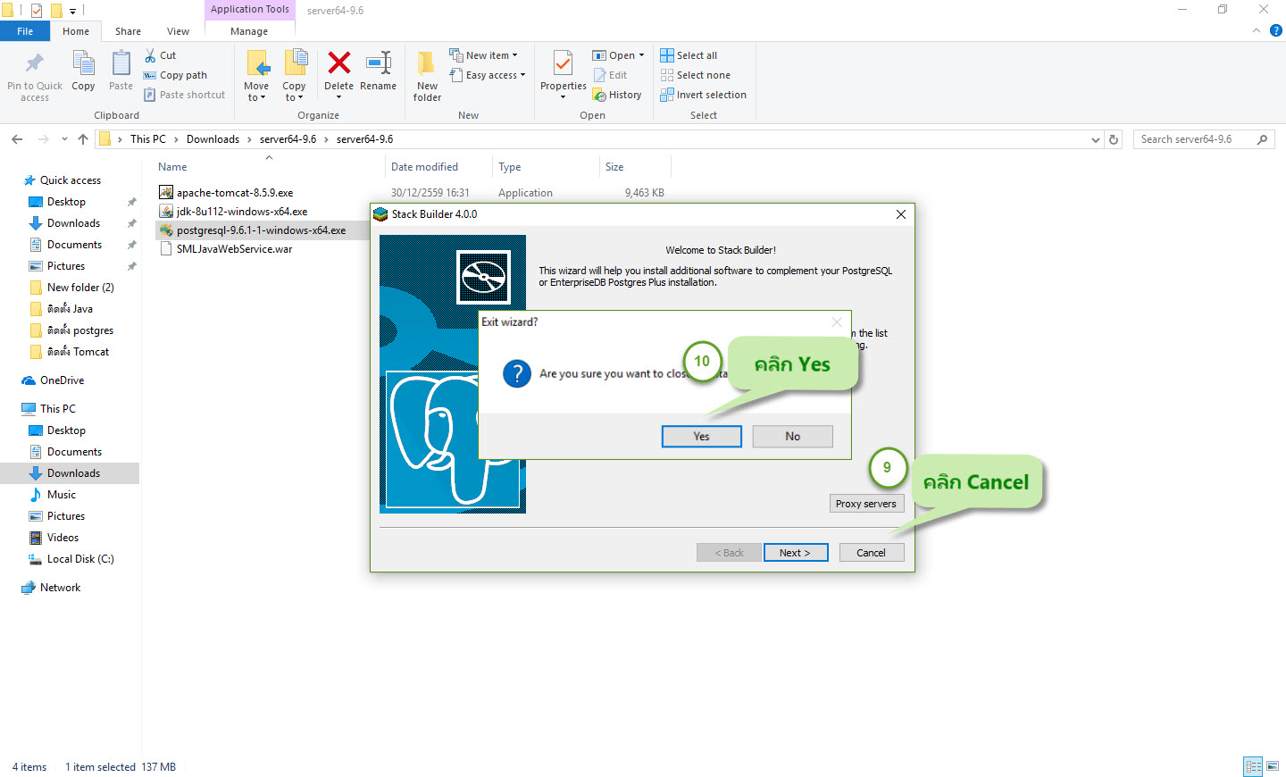Switch to details view in status bar
The image size is (1286, 777).
(x=1253, y=766)
